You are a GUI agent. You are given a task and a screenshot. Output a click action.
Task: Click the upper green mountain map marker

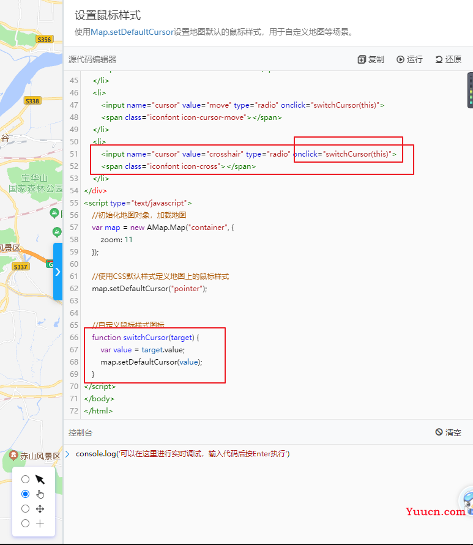click(x=54, y=213)
